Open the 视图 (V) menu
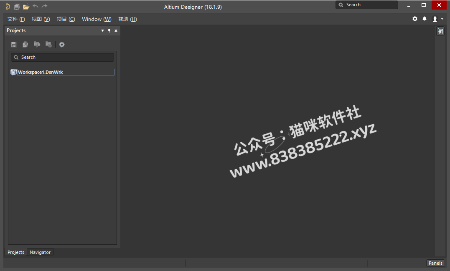The width and height of the screenshot is (450, 271). point(41,19)
